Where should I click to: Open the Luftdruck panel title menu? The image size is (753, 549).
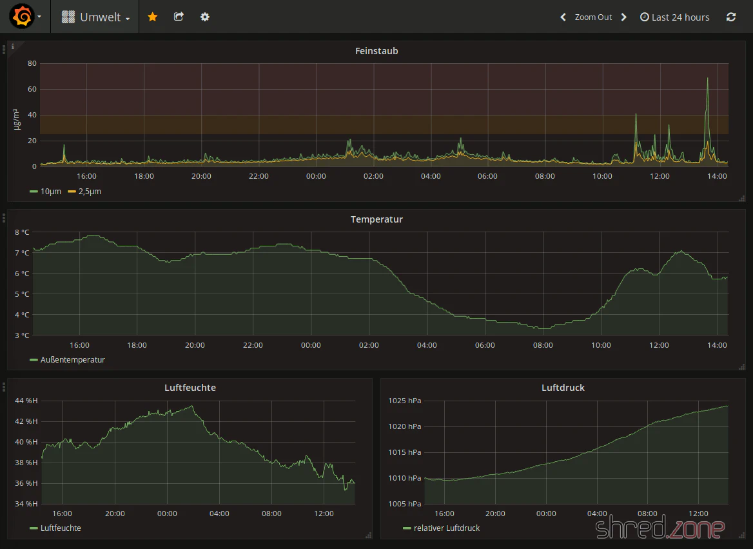(563, 388)
